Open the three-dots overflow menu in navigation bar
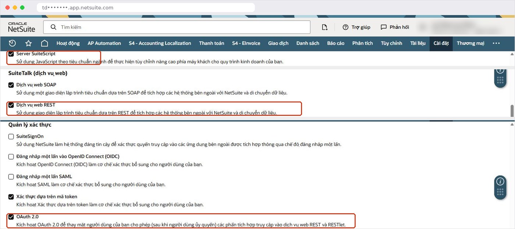This screenshot has height=229, width=515. pyautogui.click(x=496, y=43)
